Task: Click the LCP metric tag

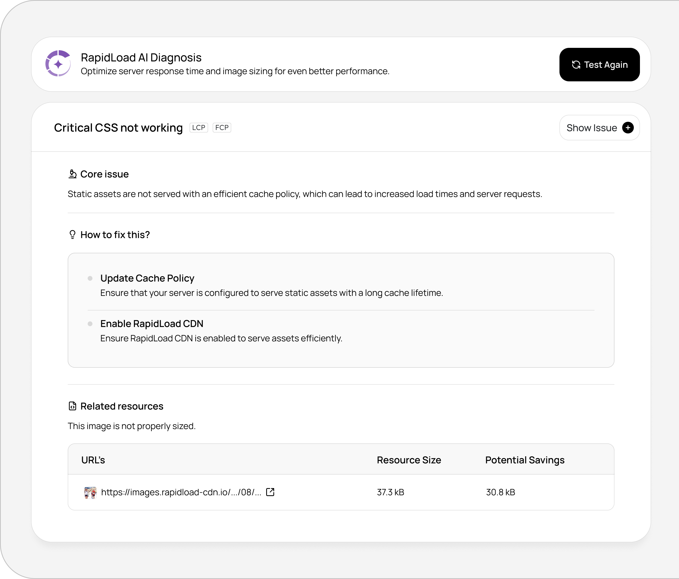Action: [x=199, y=128]
